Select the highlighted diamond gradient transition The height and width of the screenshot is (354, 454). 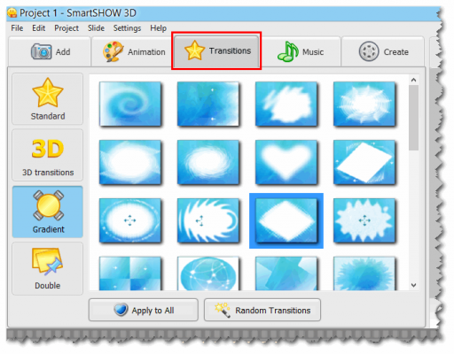point(286,220)
